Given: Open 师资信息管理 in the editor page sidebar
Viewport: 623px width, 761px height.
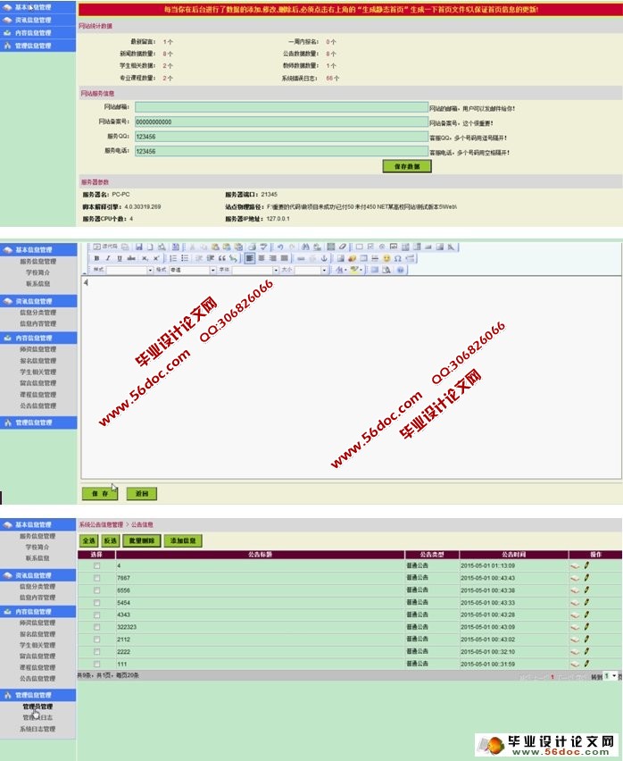Looking at the screenshot, I should 37,349.
